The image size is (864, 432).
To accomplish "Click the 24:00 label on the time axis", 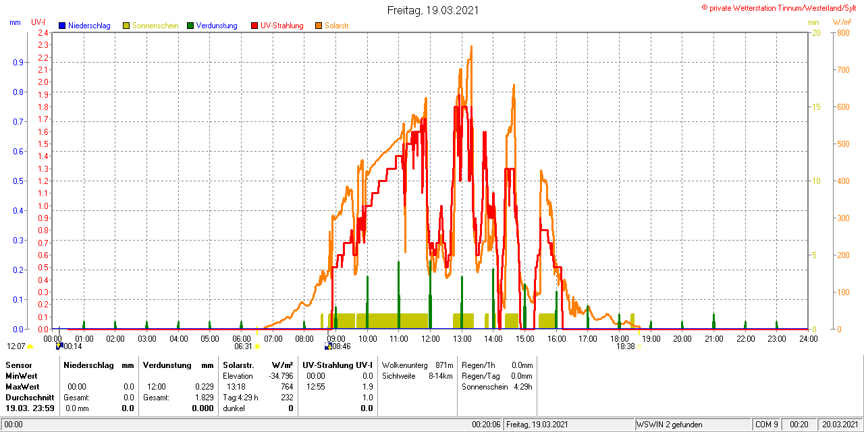I will [809, 338].
